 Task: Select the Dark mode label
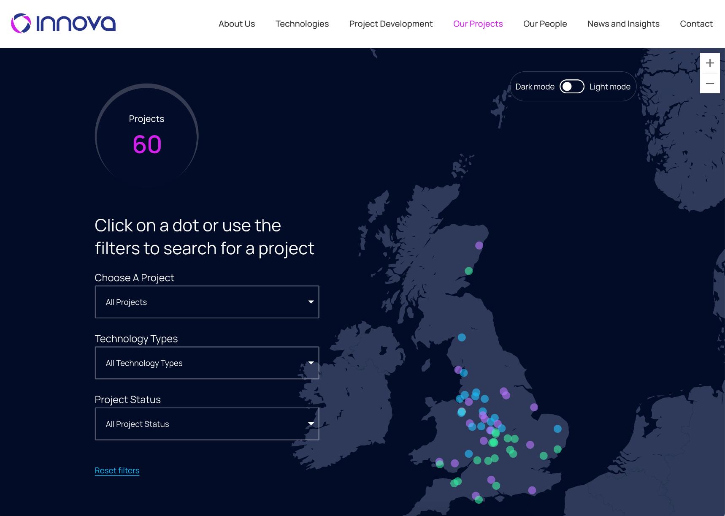pos(535,87)
